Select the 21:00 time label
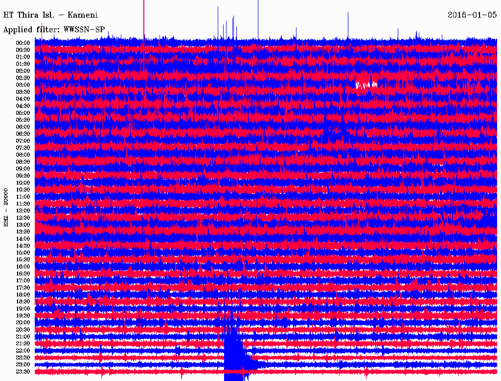Viewport: 501px width, 381px height. pyautogui.click(x=23, y=337)
